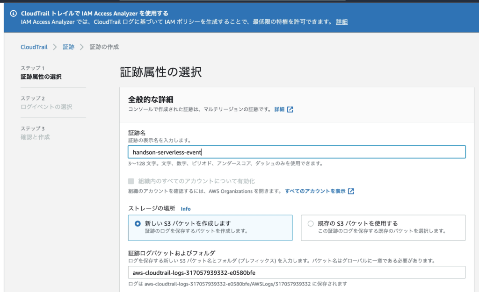Select ステップ 2 ログイベントの選択 in the step list
Screen dimensions: 479x292
46,102
